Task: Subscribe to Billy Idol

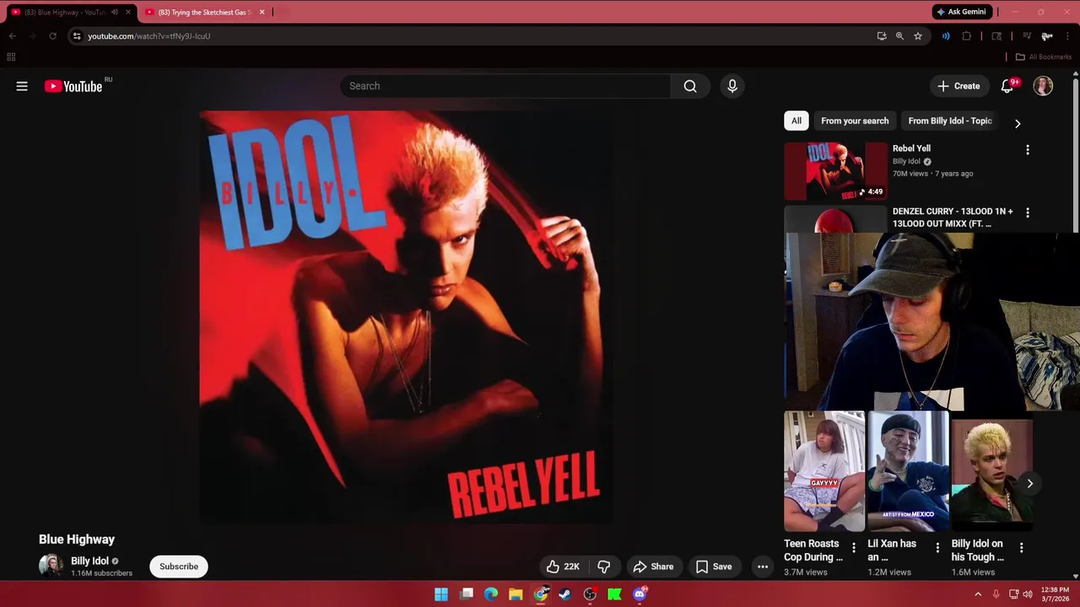Action: (179, 567)
